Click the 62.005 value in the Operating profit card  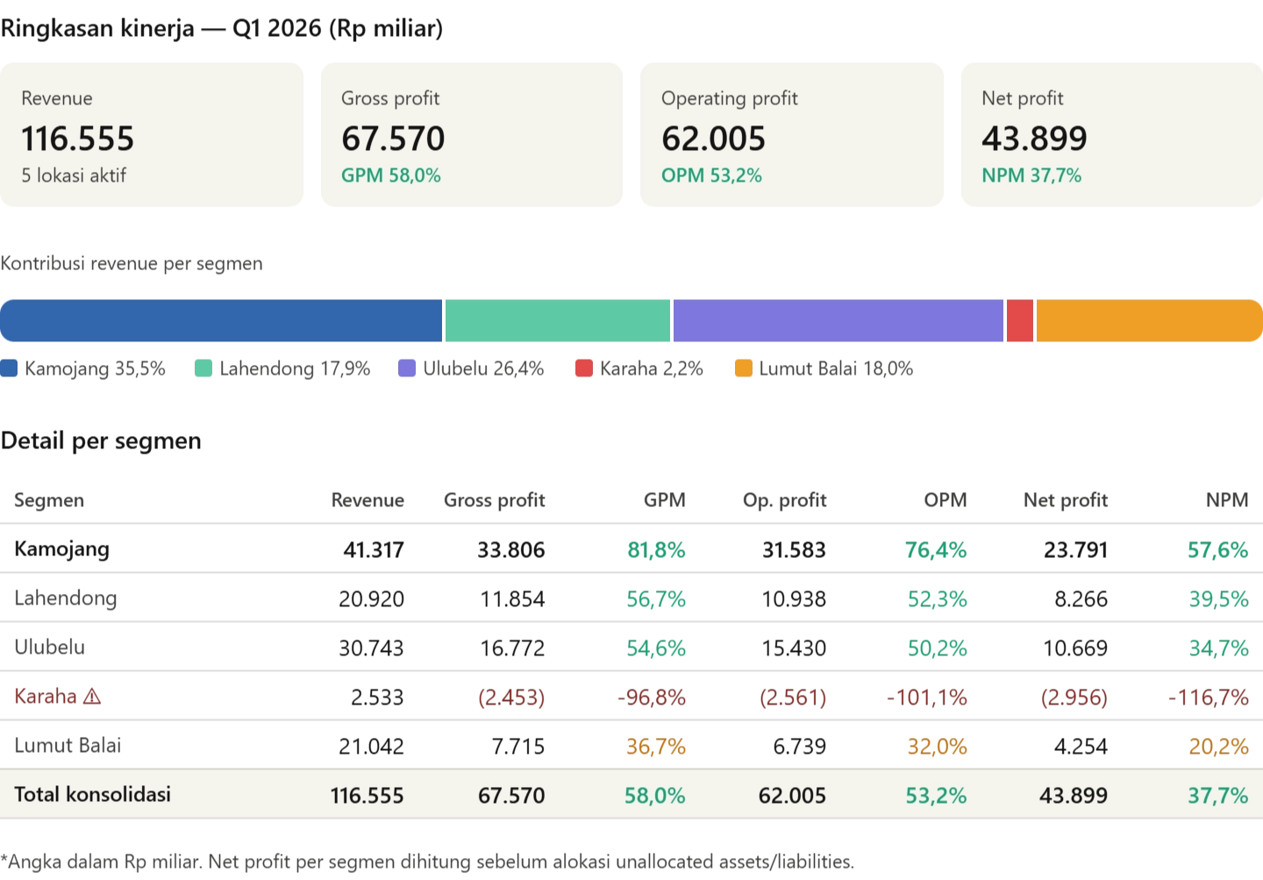coord(713,139)
